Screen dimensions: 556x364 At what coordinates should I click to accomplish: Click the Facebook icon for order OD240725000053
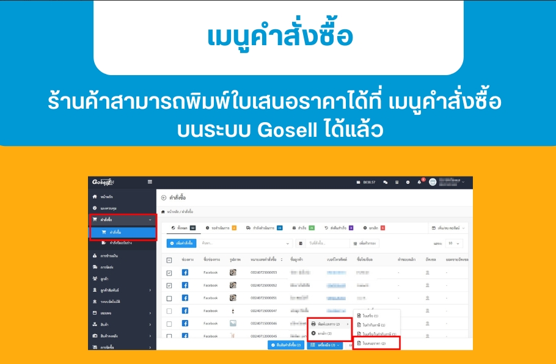point(185,272)
